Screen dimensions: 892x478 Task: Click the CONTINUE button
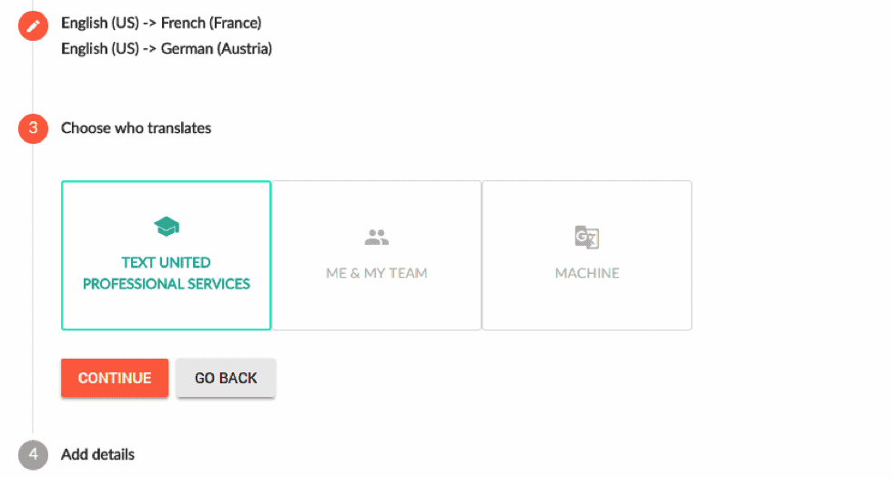pos(115,378)
